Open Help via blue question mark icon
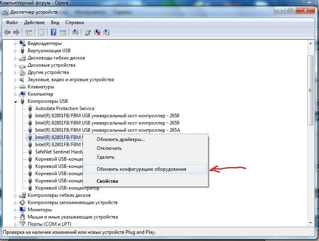The image size is (319, 241). 53,32
